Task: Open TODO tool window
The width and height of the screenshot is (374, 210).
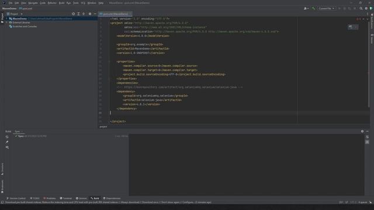Action: point(35,198)
